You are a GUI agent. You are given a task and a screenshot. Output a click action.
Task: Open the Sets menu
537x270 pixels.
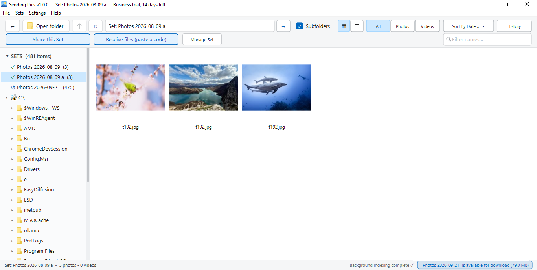click(x=19, y=13)
